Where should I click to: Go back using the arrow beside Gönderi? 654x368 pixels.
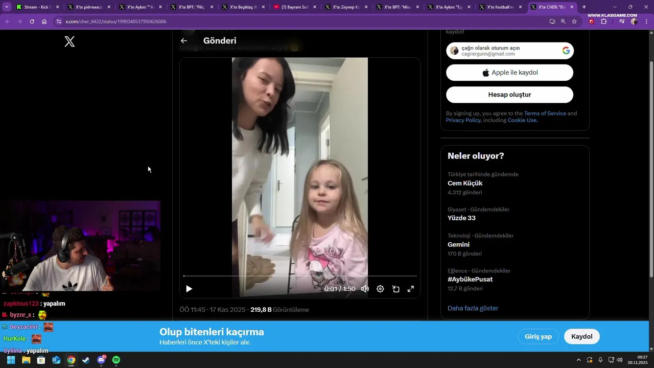184,41
